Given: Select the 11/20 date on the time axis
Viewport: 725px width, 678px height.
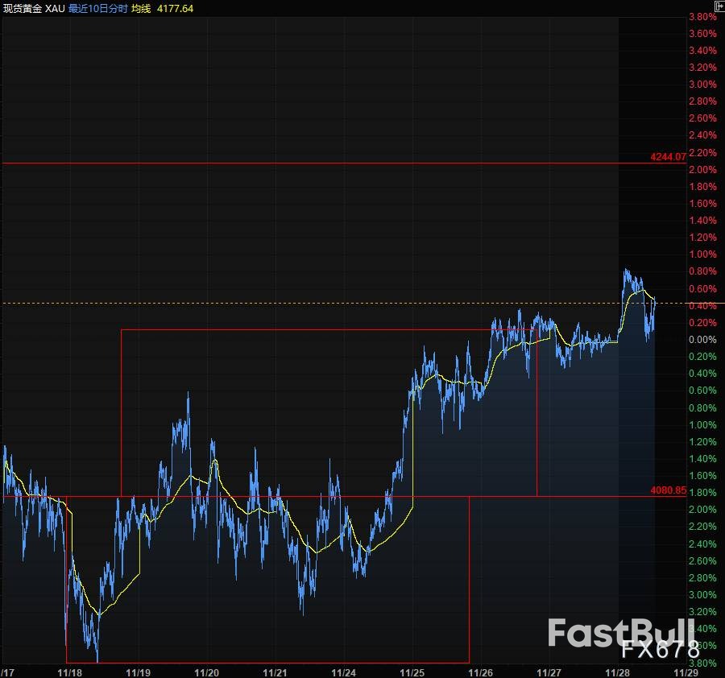Looking at the screenshot, I should (207, 672).
